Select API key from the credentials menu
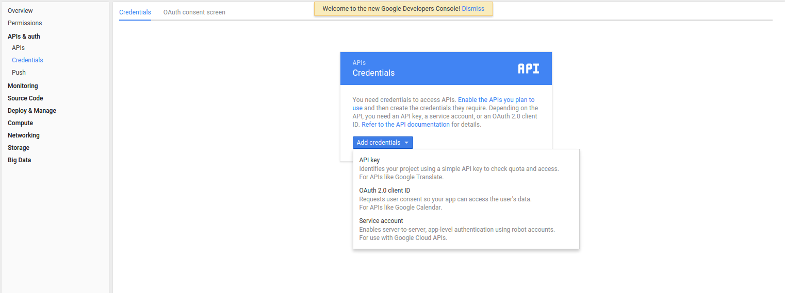 click(466, 168)
